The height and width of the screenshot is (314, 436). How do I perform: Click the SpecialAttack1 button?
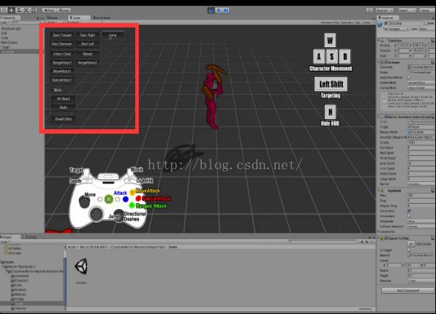[x=62, y=80]
